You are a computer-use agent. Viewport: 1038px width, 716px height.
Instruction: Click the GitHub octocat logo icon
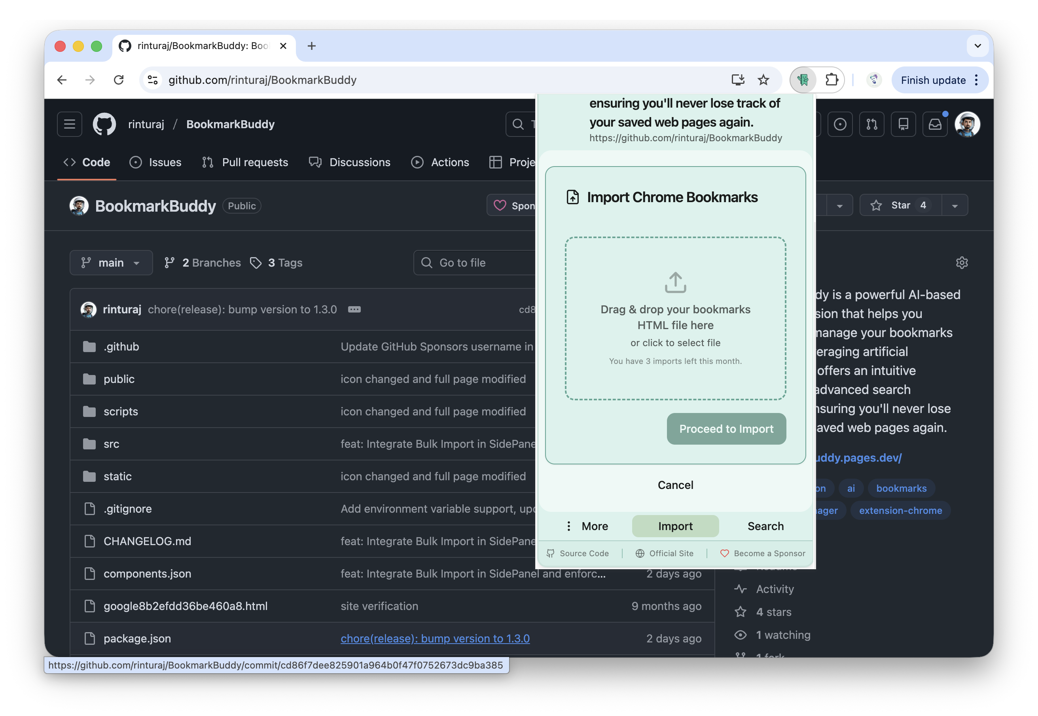tap(104, 124)
